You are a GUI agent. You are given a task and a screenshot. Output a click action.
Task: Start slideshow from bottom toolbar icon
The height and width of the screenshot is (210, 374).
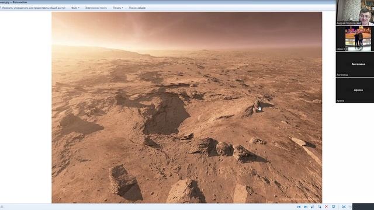(x=334, y=207)
